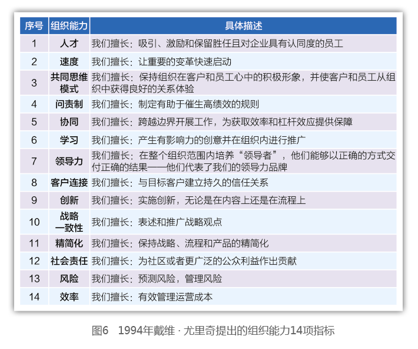Screen dimensions: 418x349
Task: Click the 风险 capability cell
Action: tap(69, 278)
